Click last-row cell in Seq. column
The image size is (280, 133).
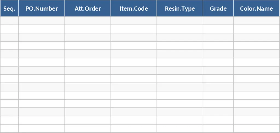pos(9,128)
